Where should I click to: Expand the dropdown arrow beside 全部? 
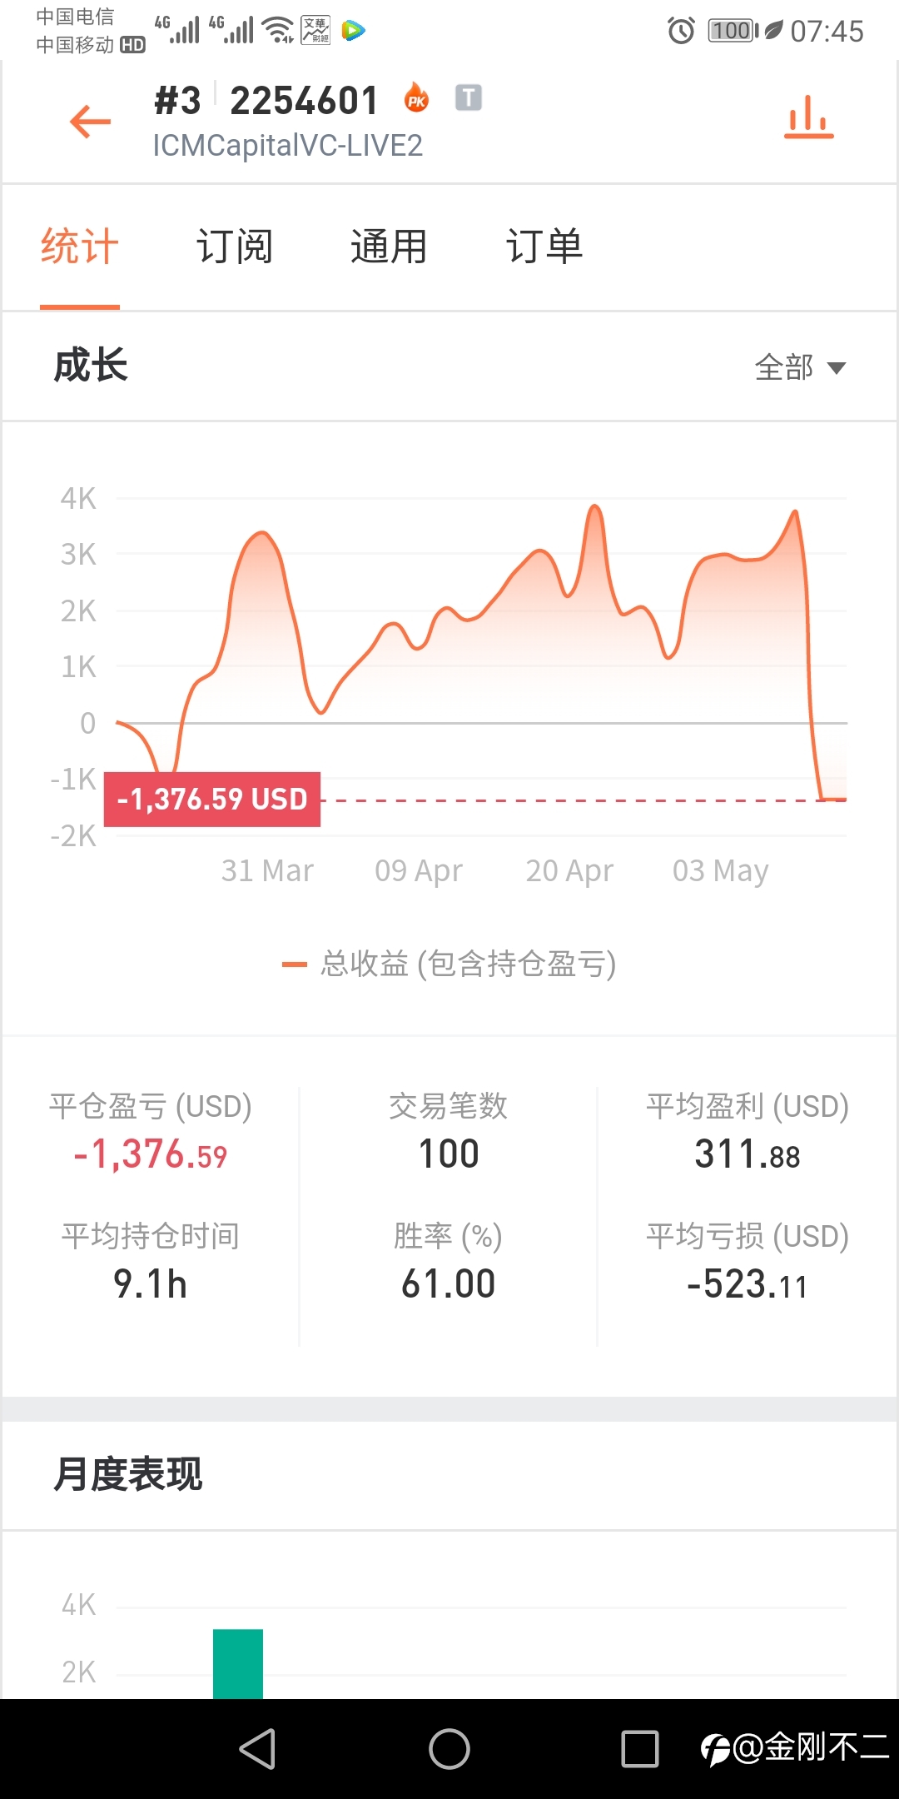[x=837, y=368]
